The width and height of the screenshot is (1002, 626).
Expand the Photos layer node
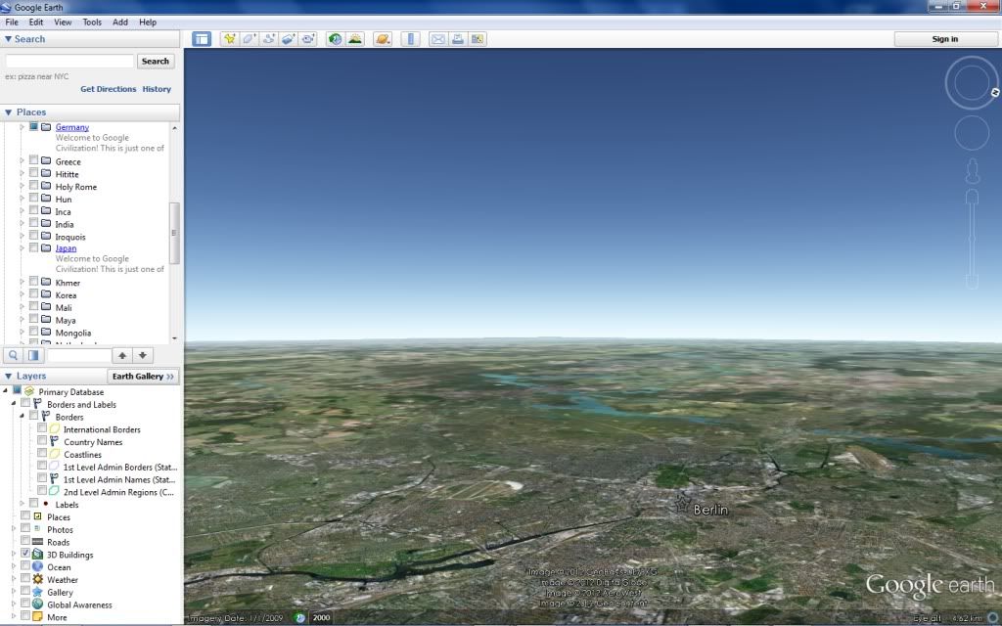14,529
